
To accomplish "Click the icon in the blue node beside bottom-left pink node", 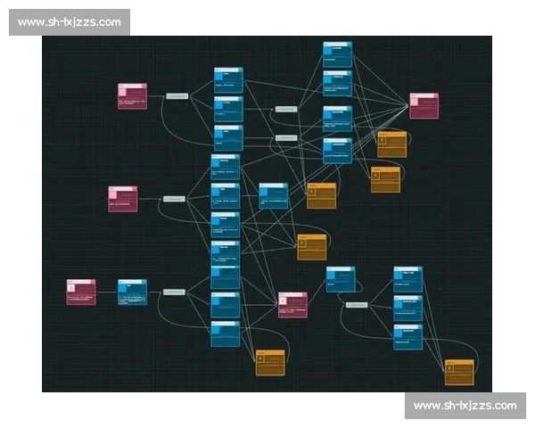I will coord(124,288).
